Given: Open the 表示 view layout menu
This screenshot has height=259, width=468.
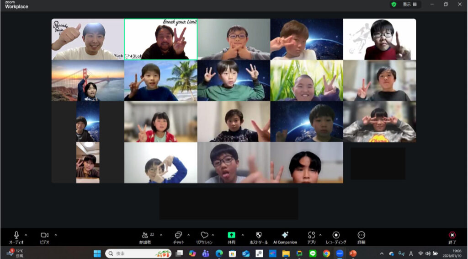Looking at the screenshot, I should (x=409, y=4).
